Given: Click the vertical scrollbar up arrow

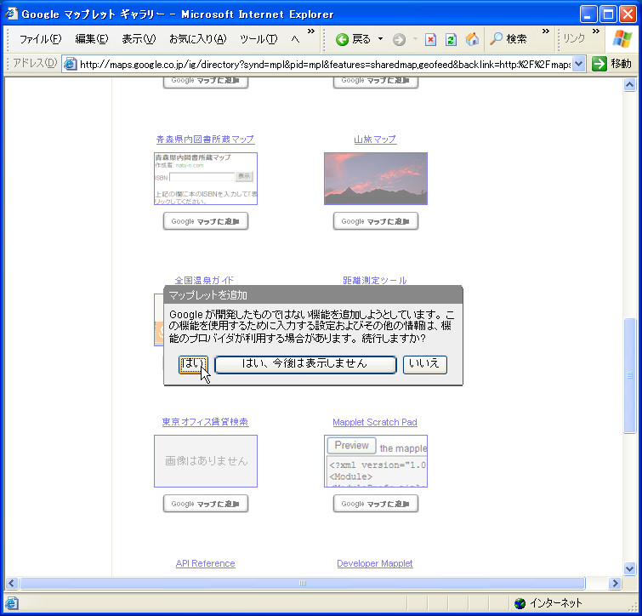Looking at the screenshot, I should (x=629, y=85).
